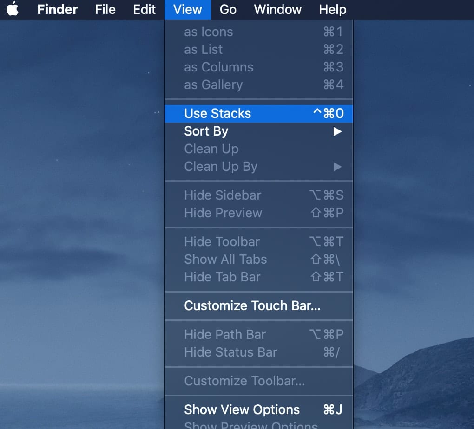Screen dimensions: 474x429
Task: Select the as List view option
Action: [203, 50]
